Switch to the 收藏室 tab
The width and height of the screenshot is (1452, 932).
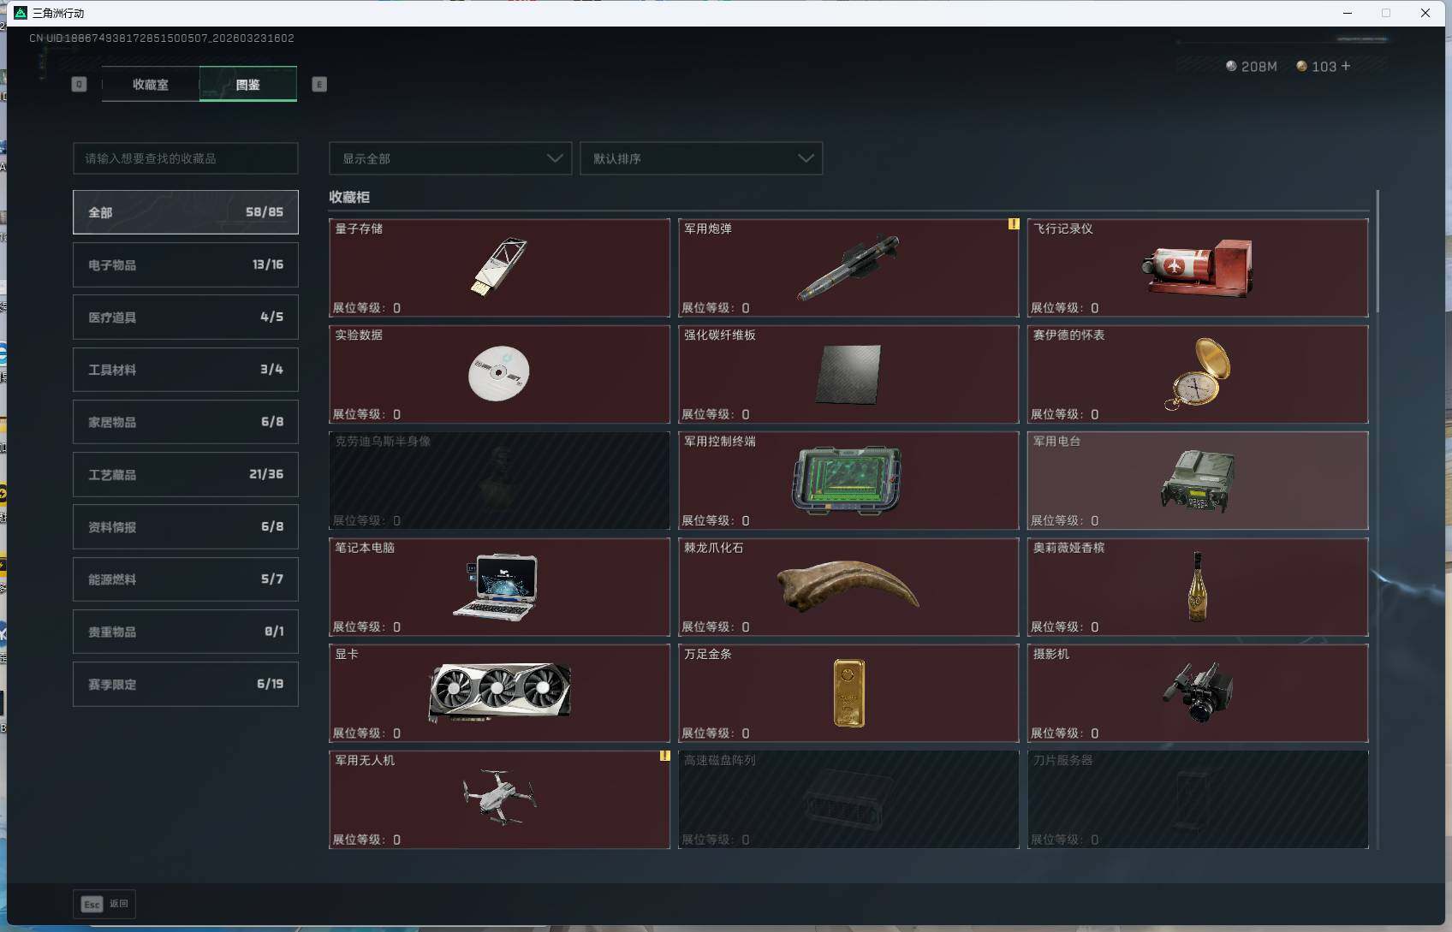(151, 84)
